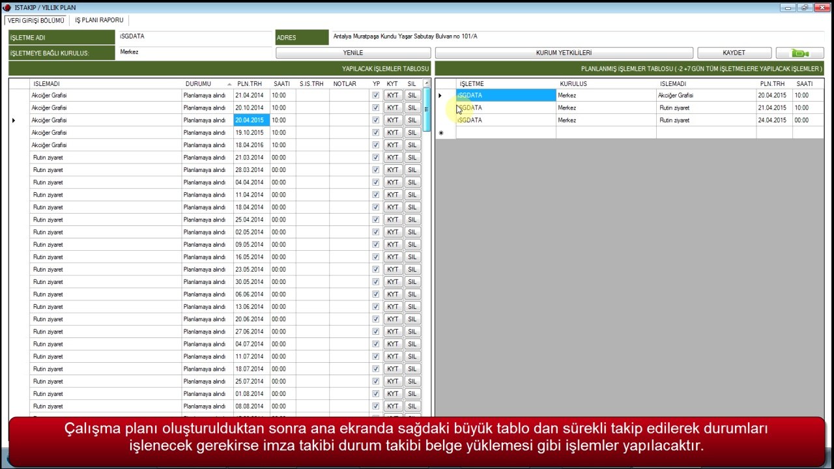Uncheck YP for Akciğer Grafisi 20.04.2015
Image resolution: width=834 pixels, height=469 pixels.
pos(375,120)
